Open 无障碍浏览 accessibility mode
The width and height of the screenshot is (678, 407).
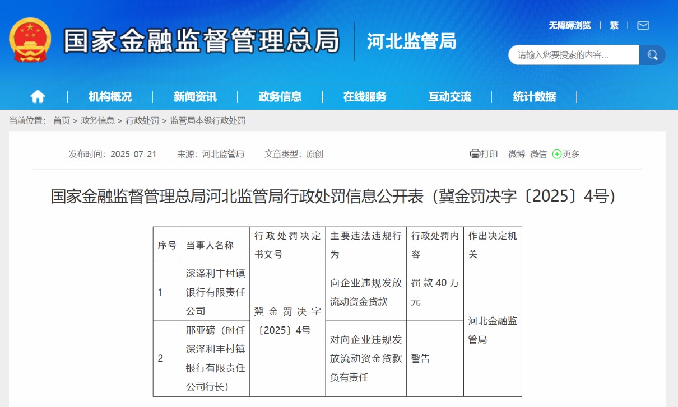[x=569, y=25]
